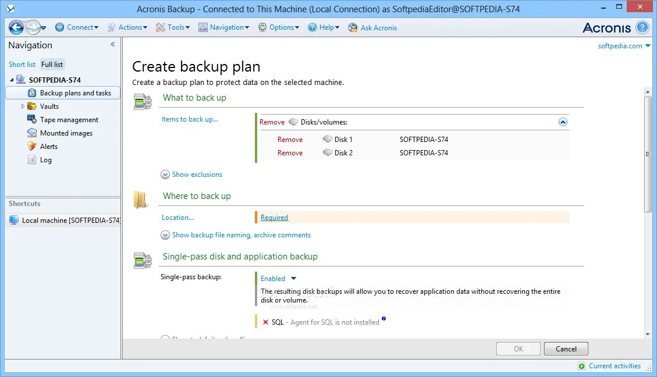The image size is (657, 377).
Task: Open Log in the navigation tree
Action: (x=45, y=160)
